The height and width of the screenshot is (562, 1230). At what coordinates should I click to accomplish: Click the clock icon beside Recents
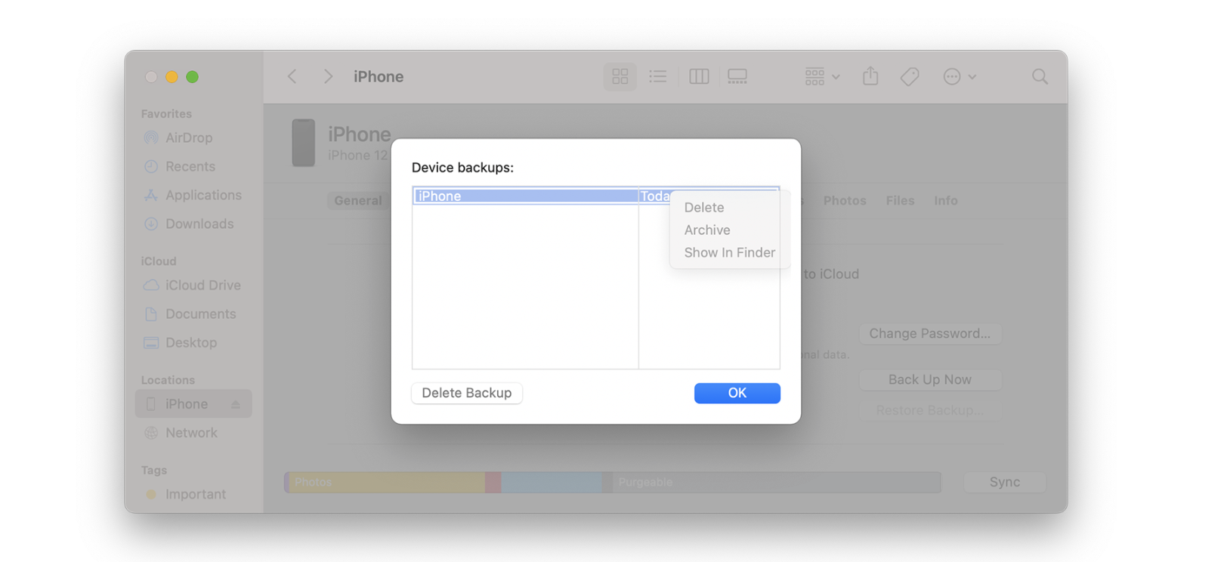coord(151,166)
